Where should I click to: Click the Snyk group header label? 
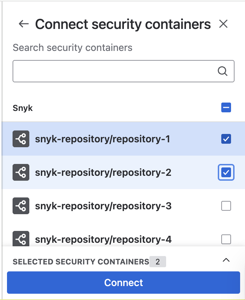coord(22,108)
